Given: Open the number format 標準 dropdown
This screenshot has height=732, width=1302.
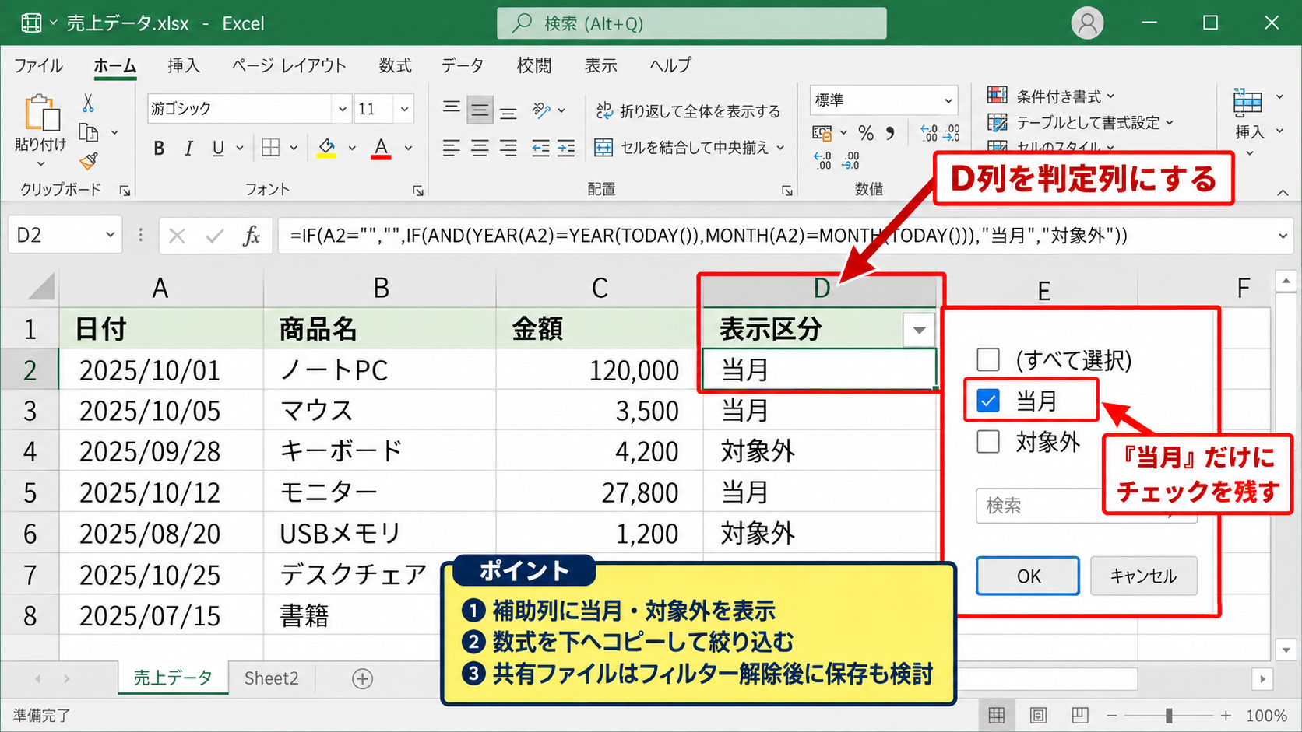Looking at the screenshot, I should [x=948, y=100].
